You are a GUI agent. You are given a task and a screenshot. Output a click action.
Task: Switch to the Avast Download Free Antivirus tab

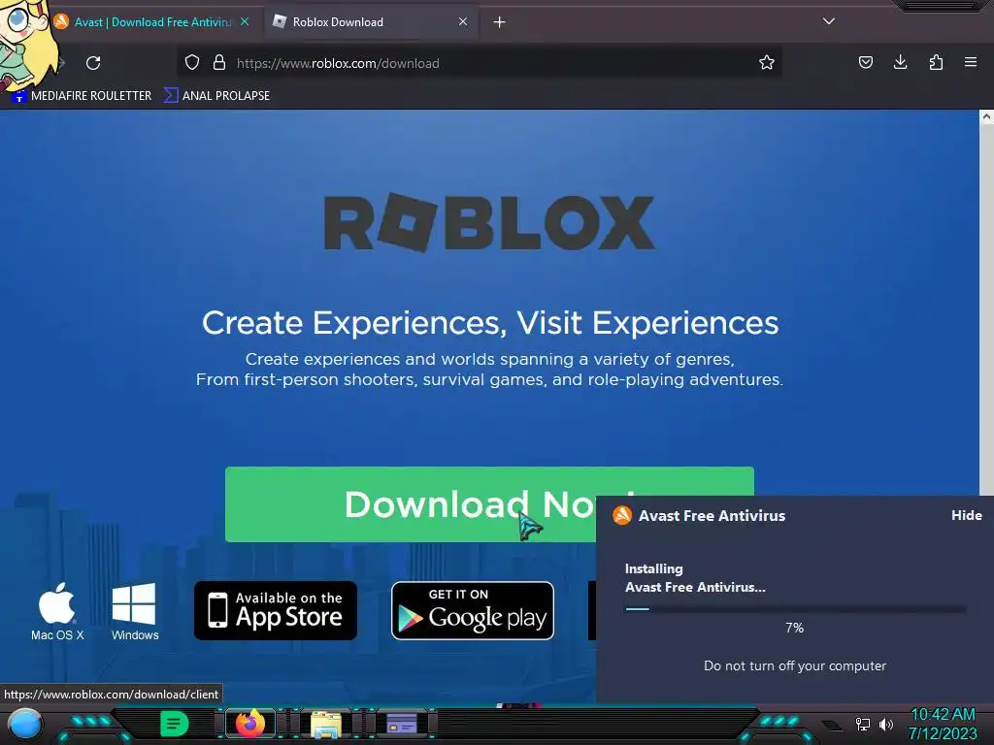pyautogui.click(x=152, y=22)
